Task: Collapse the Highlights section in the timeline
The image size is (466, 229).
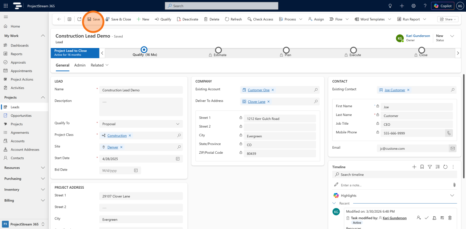Action: click(452, 196)
